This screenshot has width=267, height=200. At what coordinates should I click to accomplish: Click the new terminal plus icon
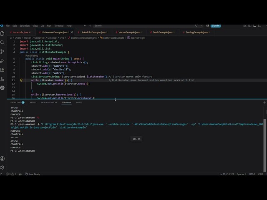(264, 102)
